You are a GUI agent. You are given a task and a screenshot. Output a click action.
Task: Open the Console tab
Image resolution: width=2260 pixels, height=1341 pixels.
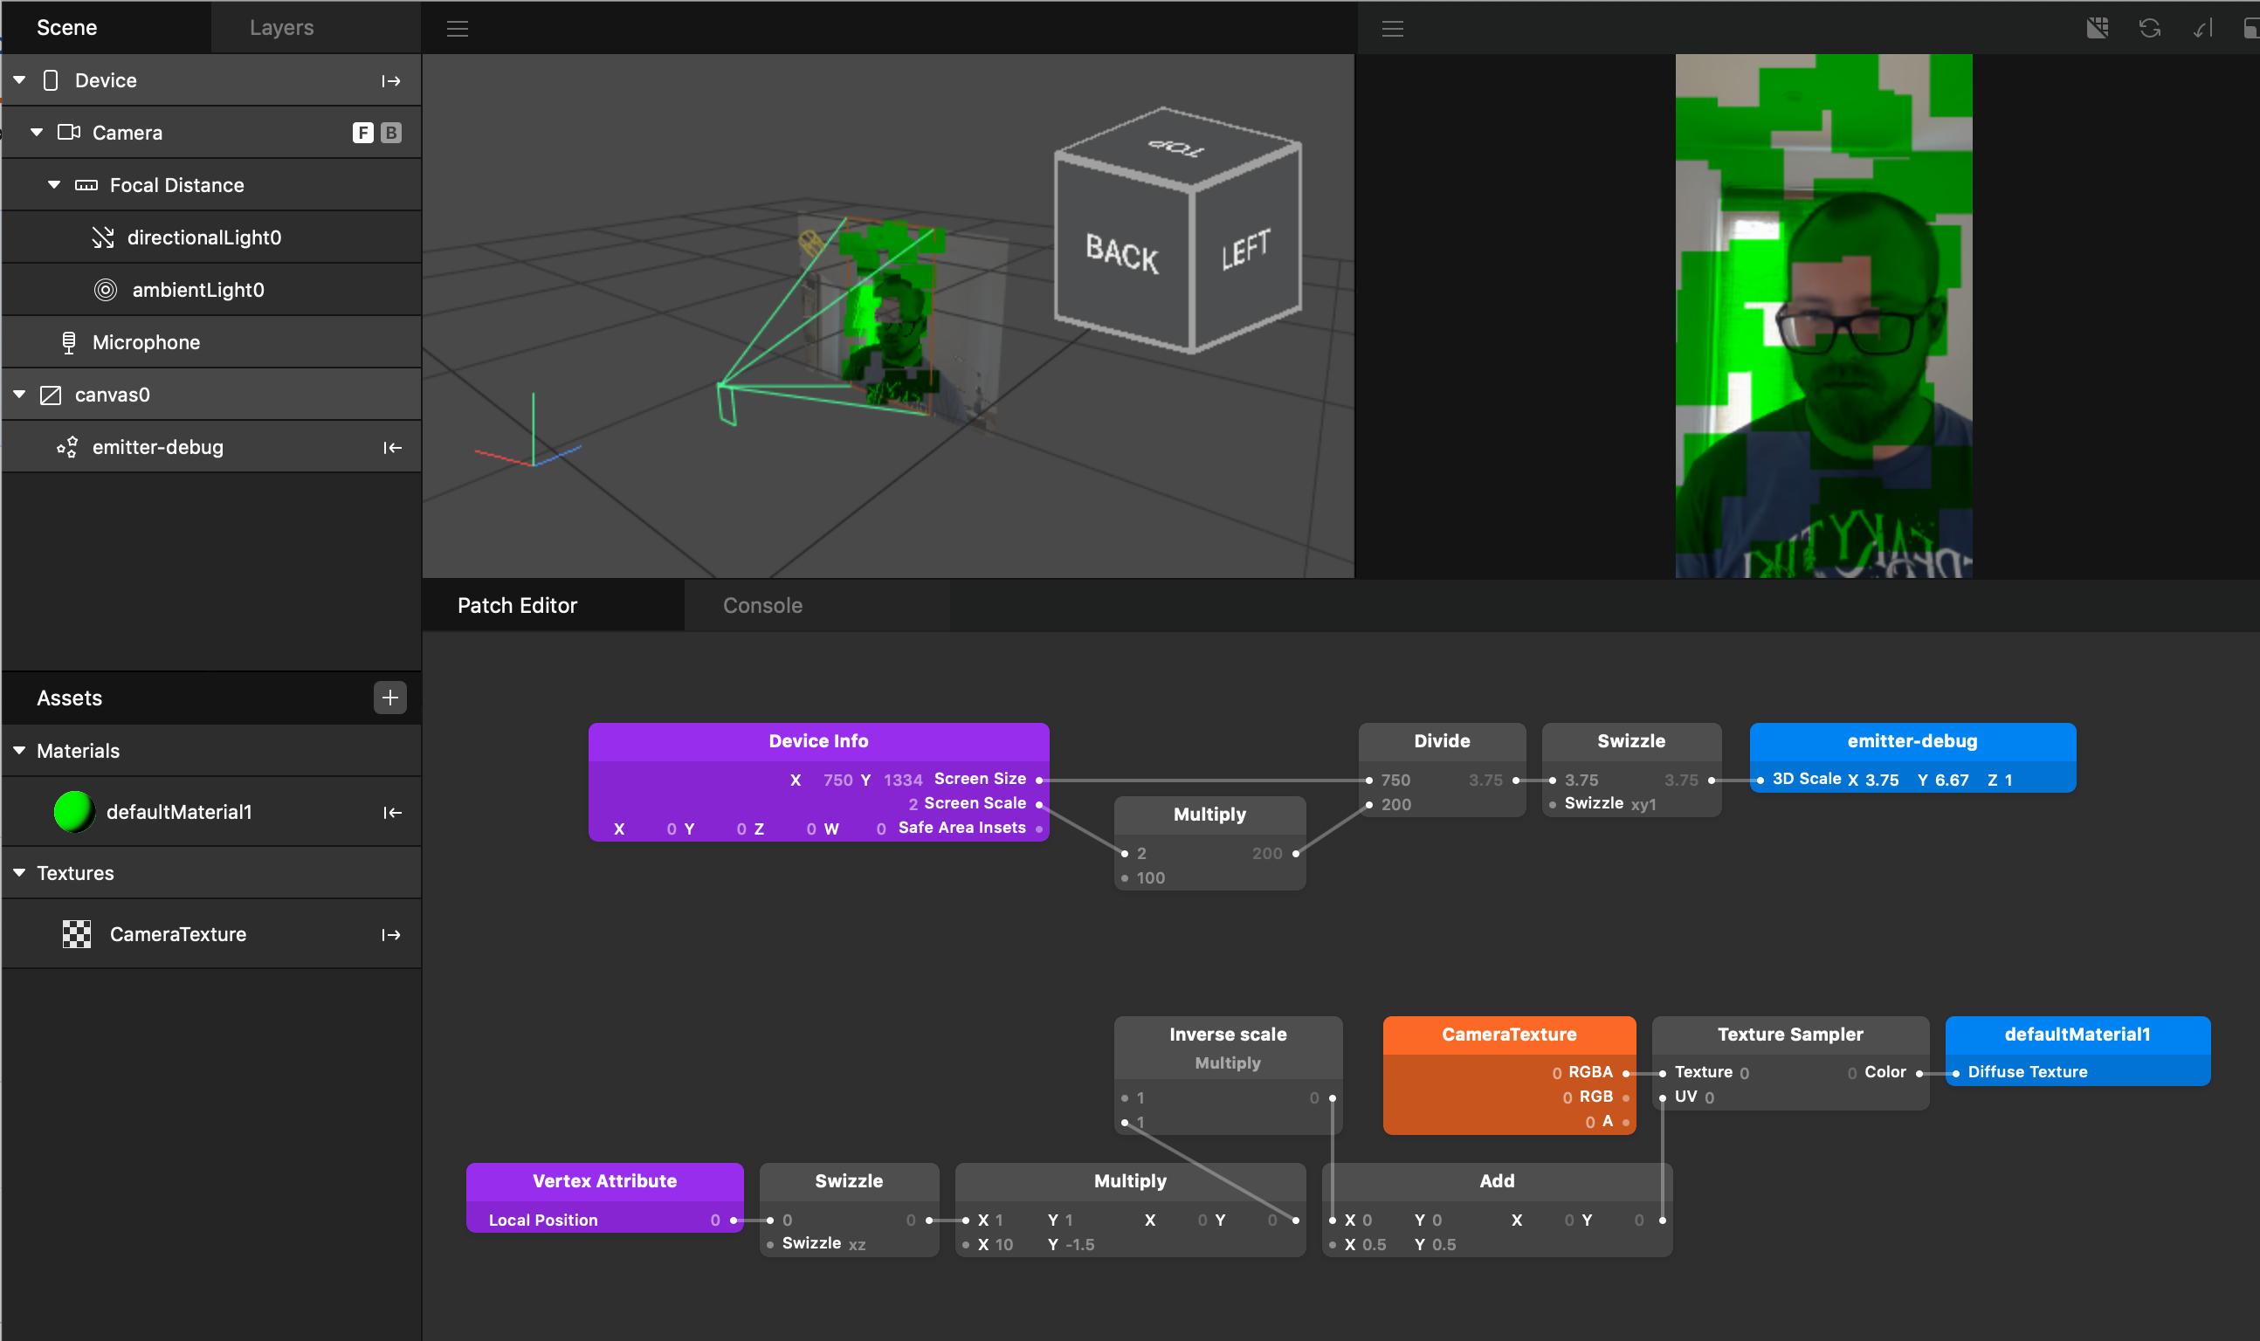coord(761,605)
